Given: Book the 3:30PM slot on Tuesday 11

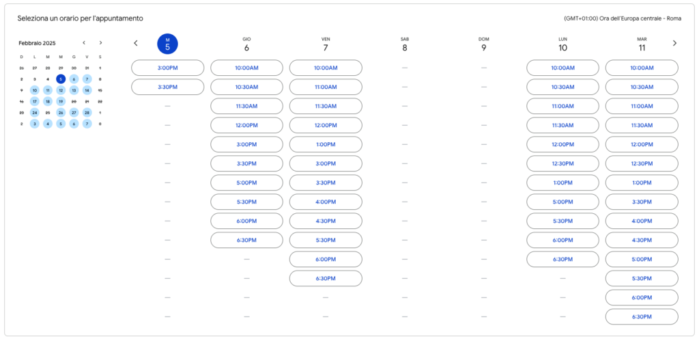Looking at the screenshot, I should pos(642,202).
